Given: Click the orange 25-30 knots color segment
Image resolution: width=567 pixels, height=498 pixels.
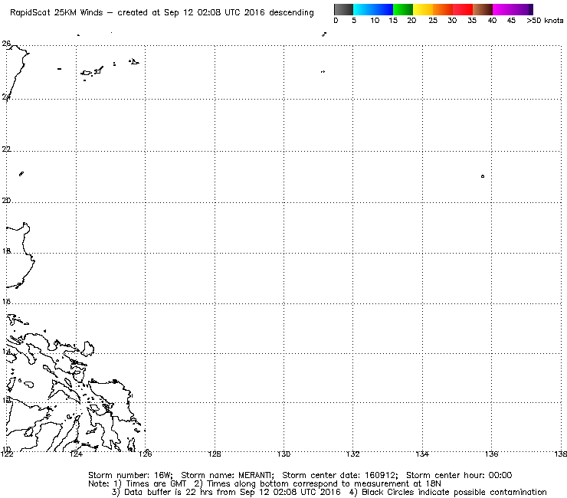Looking at the screenshot, I should pyautogui.click(x=443, y=9).
